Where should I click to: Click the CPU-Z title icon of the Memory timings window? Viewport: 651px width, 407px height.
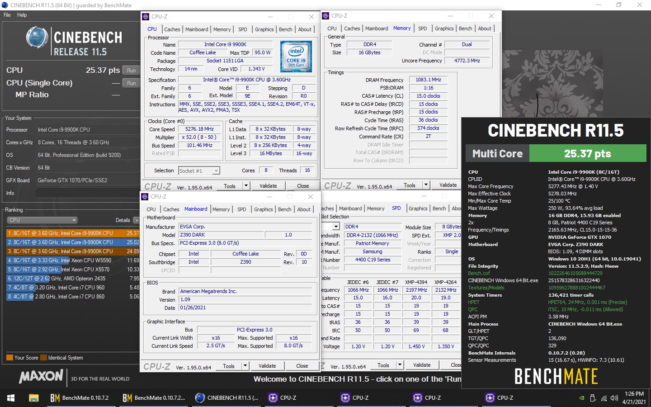(325, 16)
